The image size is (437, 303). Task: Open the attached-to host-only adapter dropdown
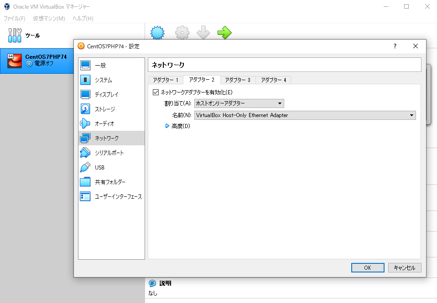point(239,103)
